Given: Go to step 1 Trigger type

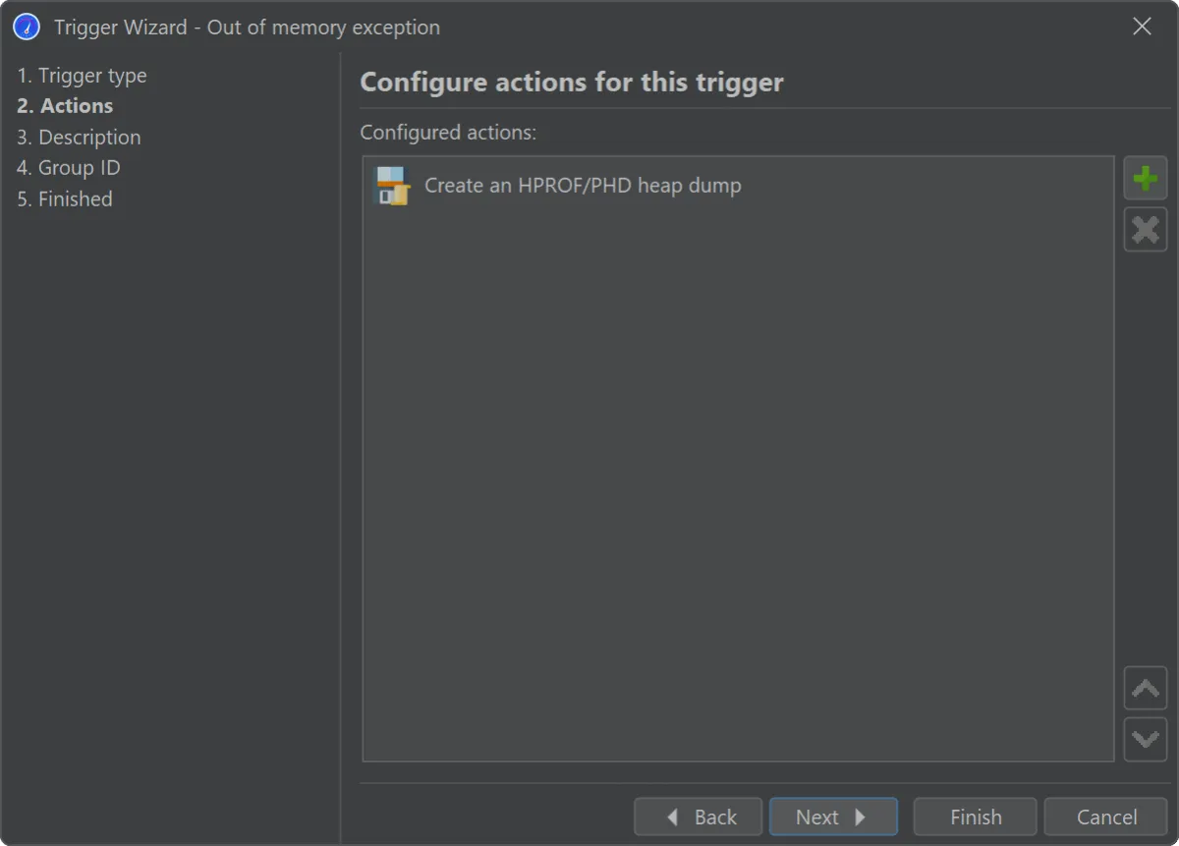Looking at the screenshot, I should coord(82,76).
